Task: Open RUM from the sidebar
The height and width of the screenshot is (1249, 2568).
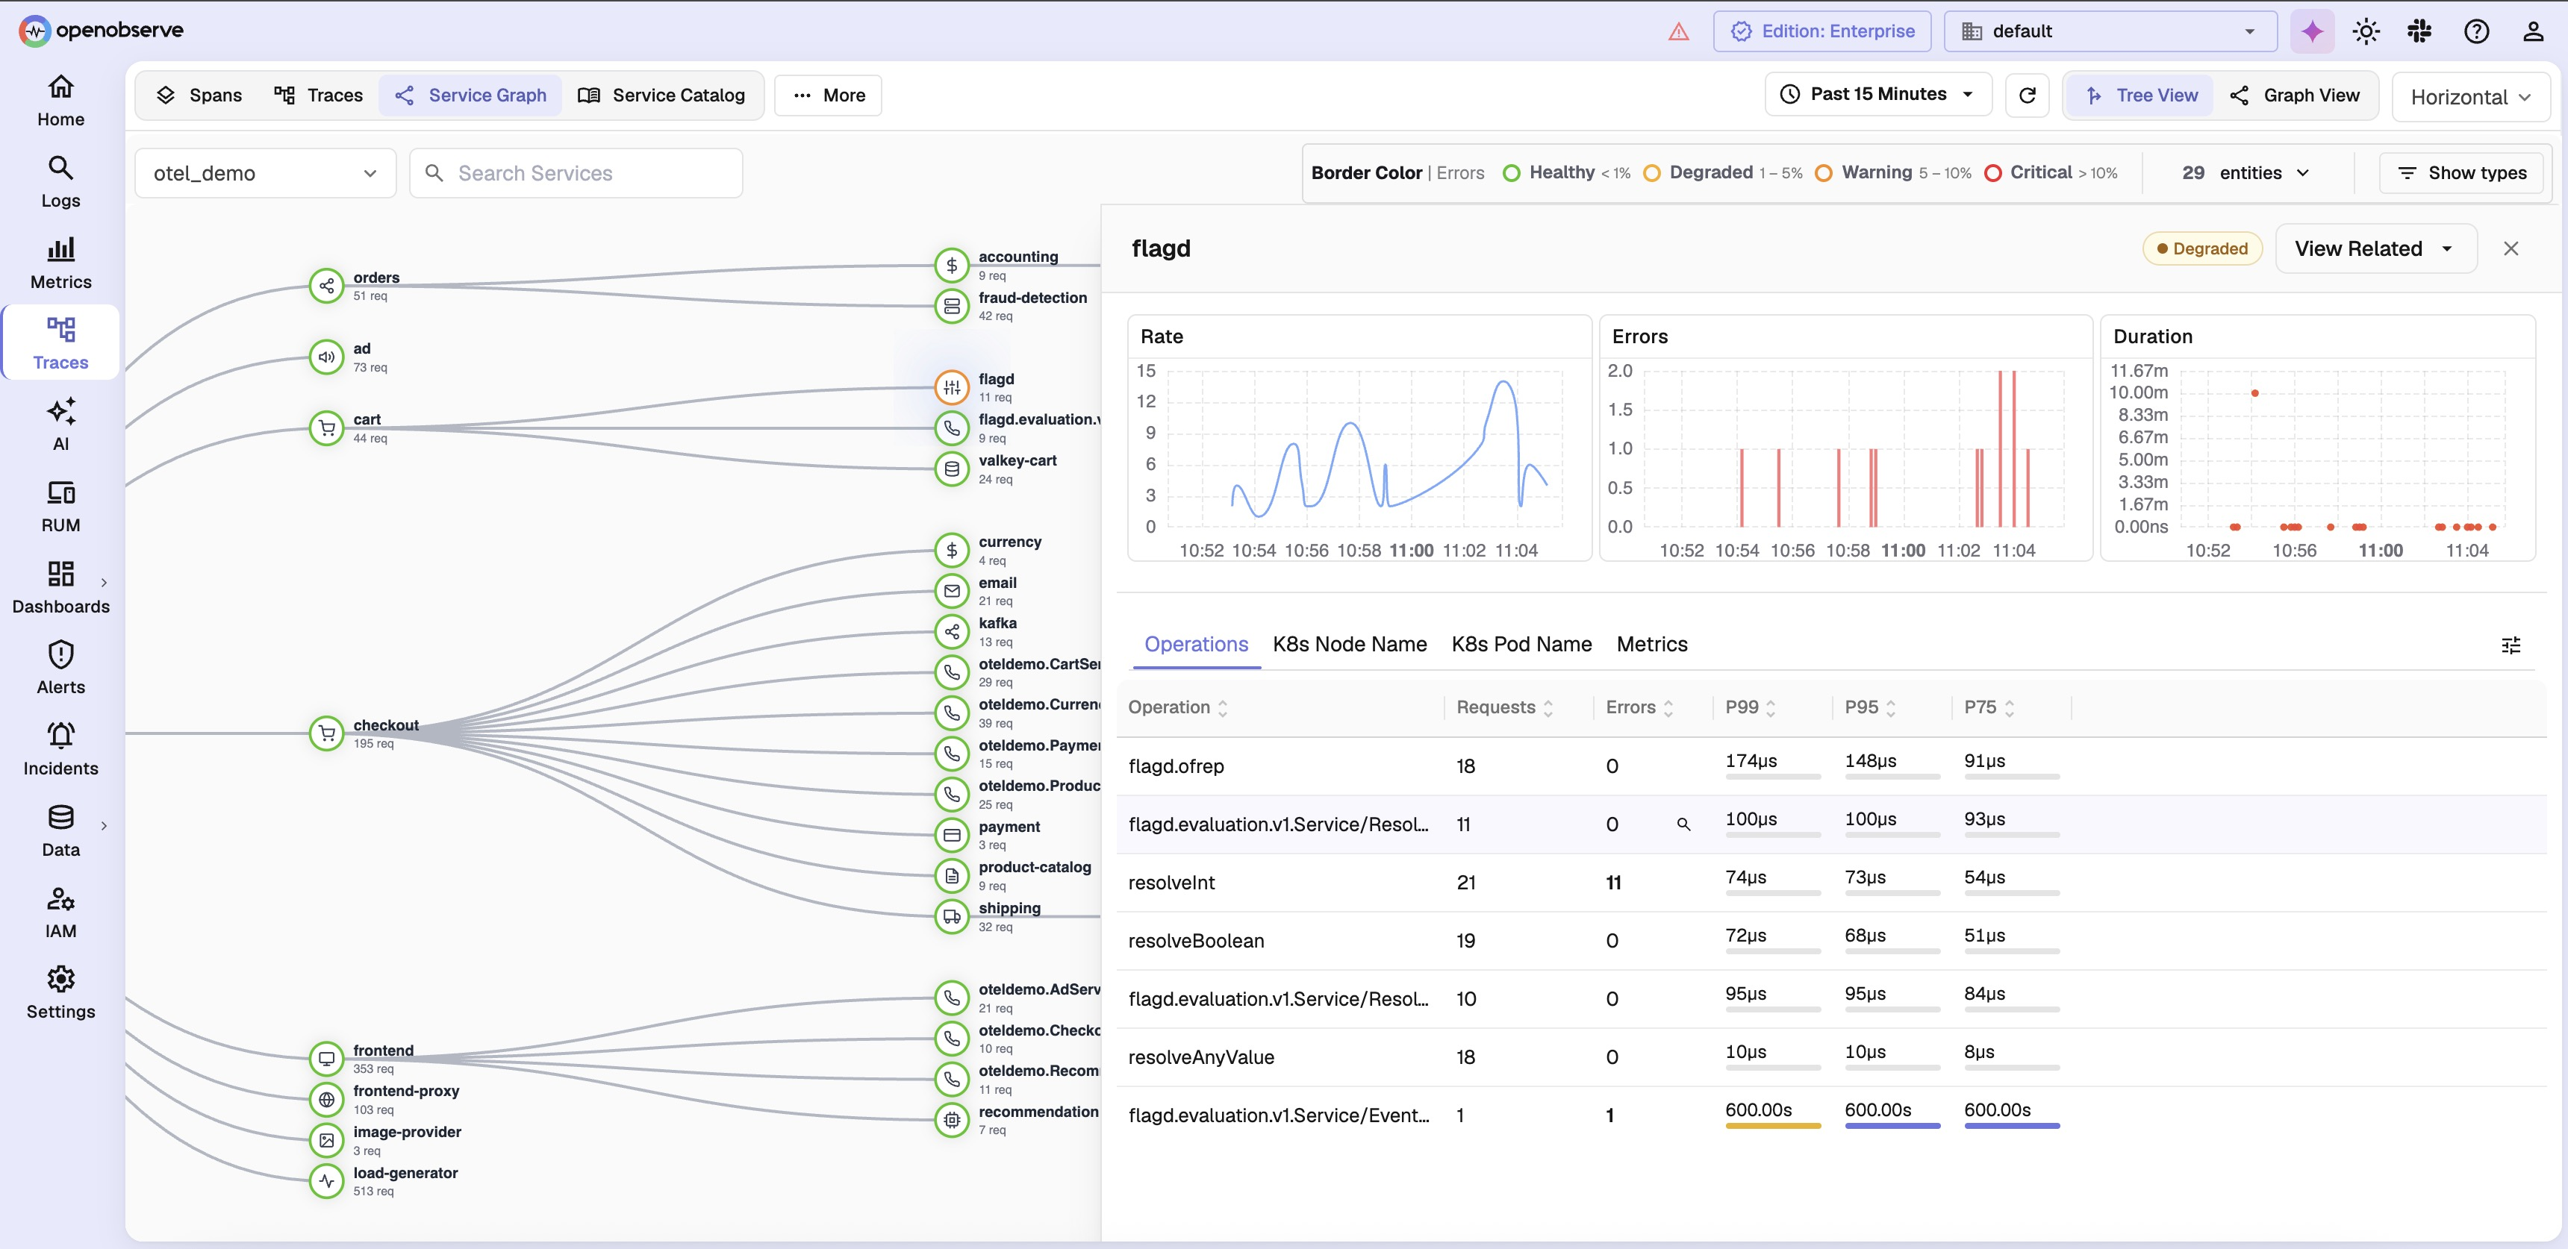Action: [x=60, y=507]
